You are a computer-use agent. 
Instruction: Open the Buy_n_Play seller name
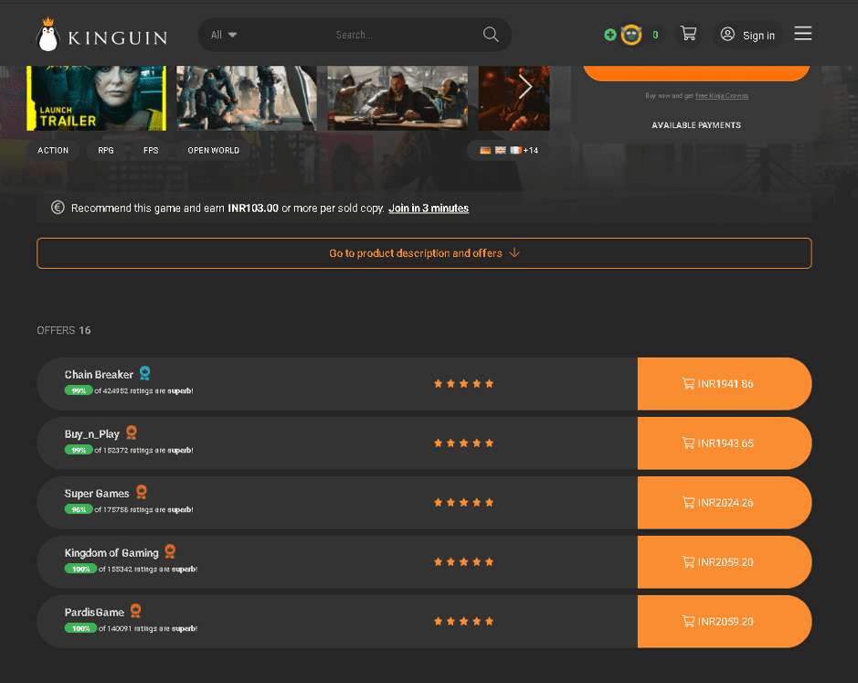click(x=92, y=434)
